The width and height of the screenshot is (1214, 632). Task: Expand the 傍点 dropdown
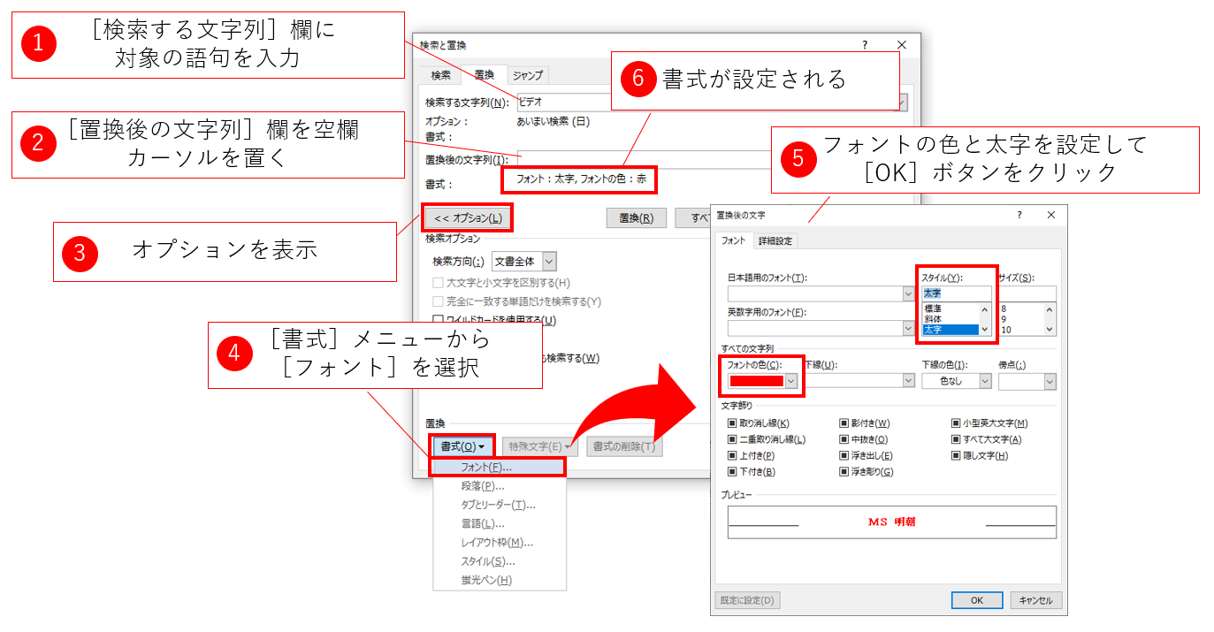point(1050,381)
